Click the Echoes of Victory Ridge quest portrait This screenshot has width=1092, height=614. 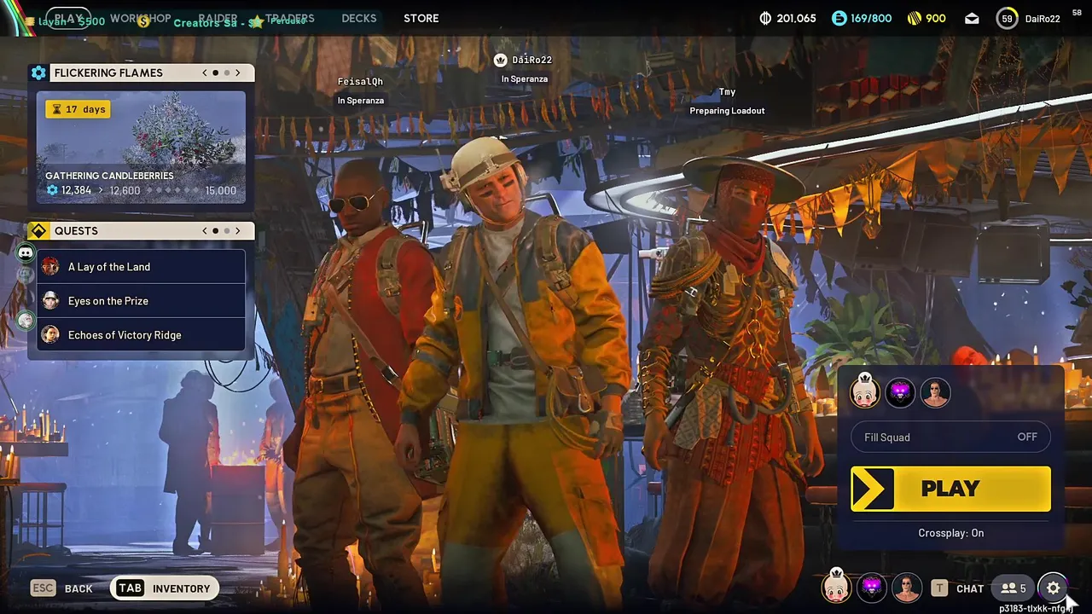50,335
